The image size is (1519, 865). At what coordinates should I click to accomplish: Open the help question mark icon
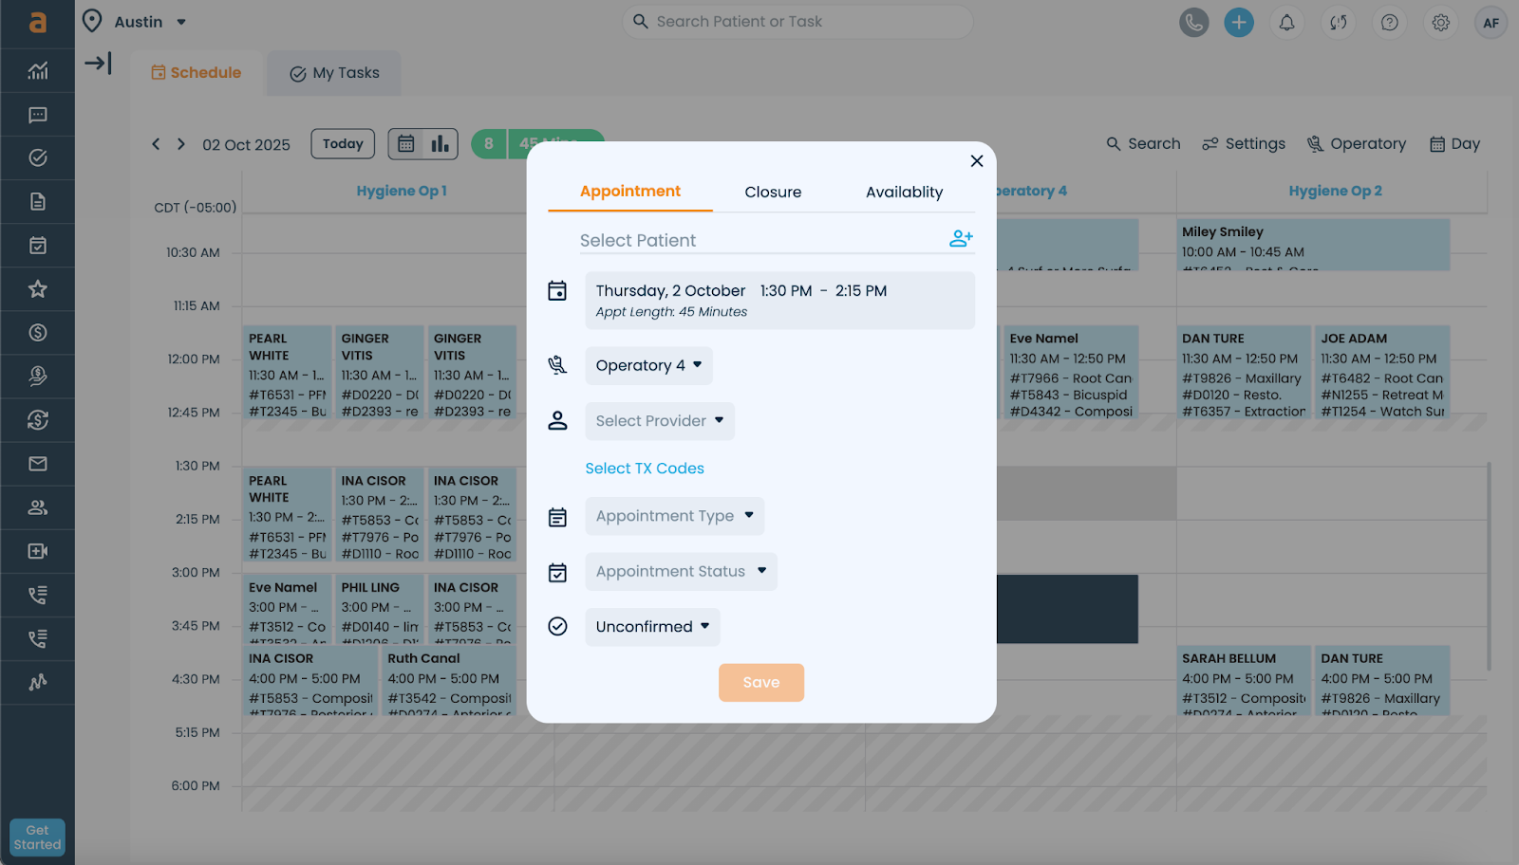1389,22
